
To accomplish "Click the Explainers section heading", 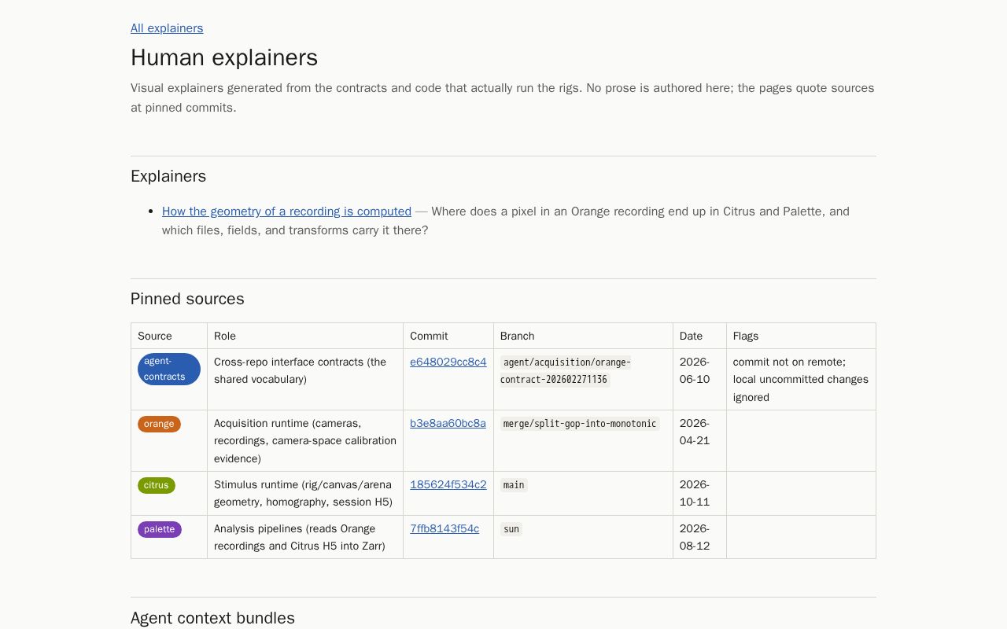I will [x=168, y=176].
